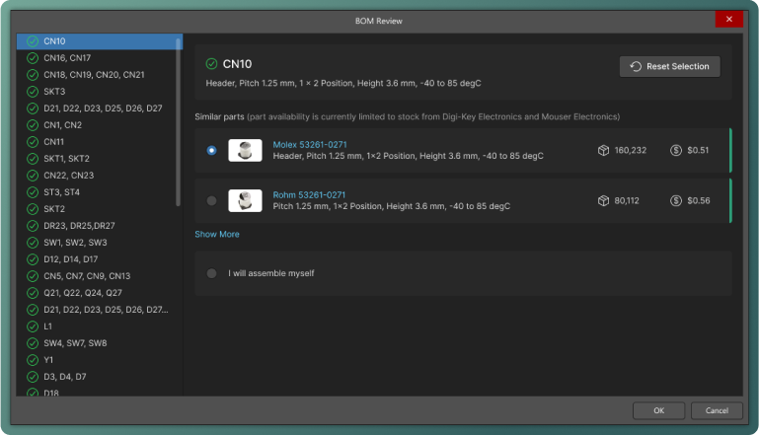Expand the list with Show More
Image resolution: width=759 pixels, height=435 pixels.
tap(217, 235)
